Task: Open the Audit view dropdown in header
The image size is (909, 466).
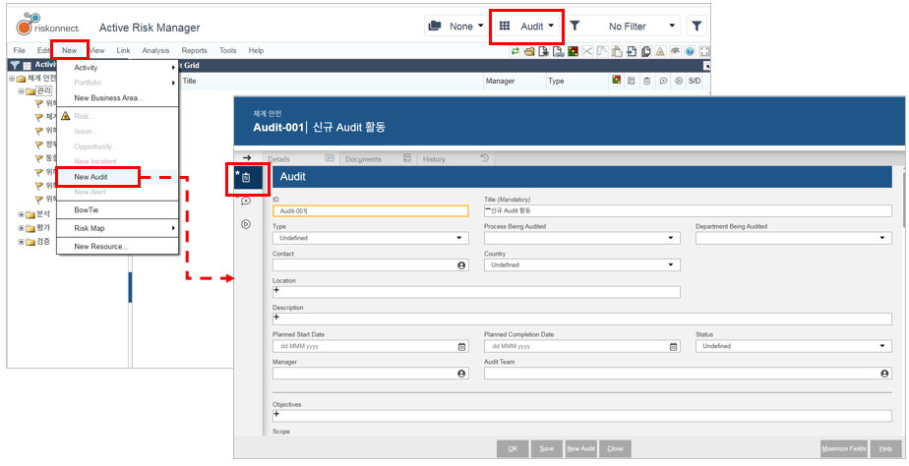Action: pyautogui.click(x=527, y=27)
